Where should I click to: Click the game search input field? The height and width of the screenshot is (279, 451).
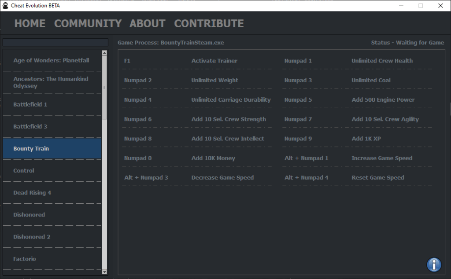click(x=55, y=42)
